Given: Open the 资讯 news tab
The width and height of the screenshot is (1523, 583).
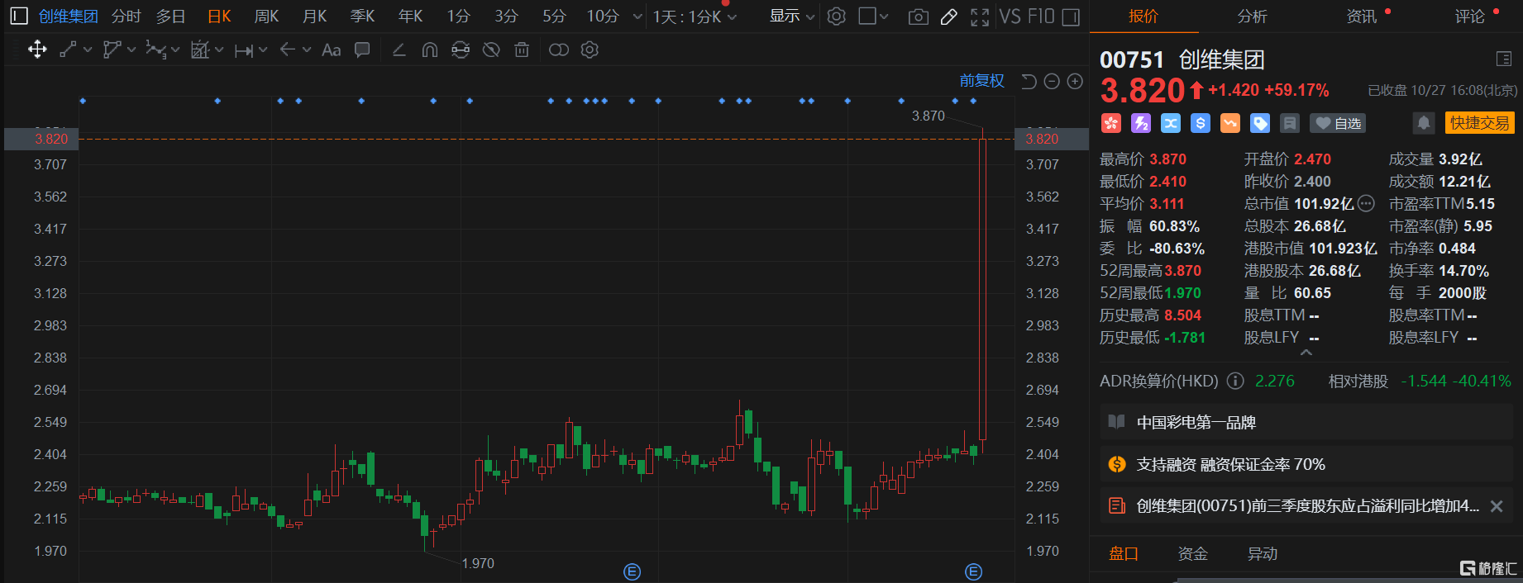Looking at the screenshot, I should click(x=1361, y=17).
